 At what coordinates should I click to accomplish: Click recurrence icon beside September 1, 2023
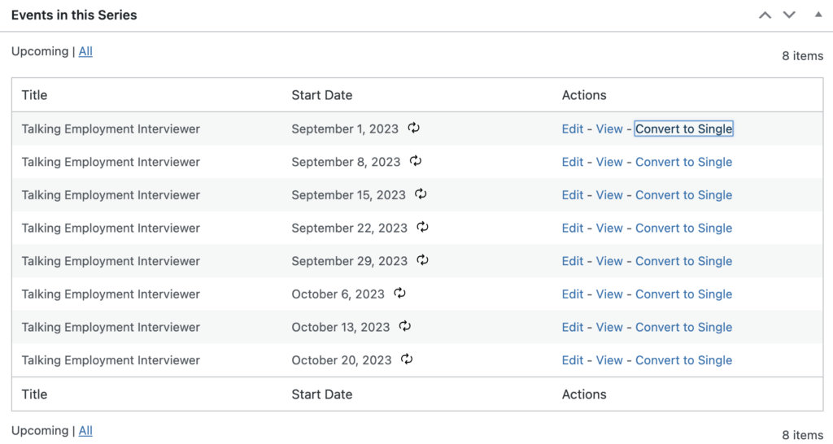[414, 128]
